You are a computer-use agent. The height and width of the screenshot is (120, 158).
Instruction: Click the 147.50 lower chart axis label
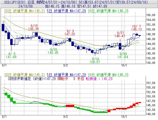click(x=151, y=101)
